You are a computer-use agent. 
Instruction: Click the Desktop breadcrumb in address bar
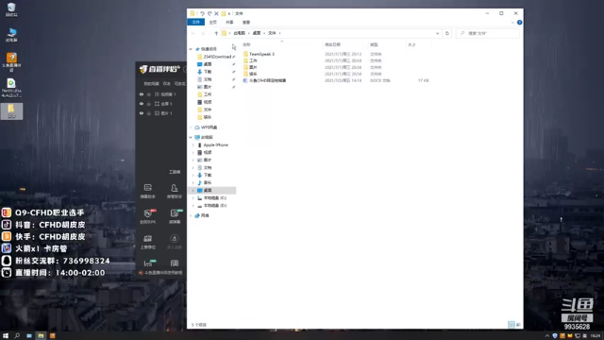[257, 33]
